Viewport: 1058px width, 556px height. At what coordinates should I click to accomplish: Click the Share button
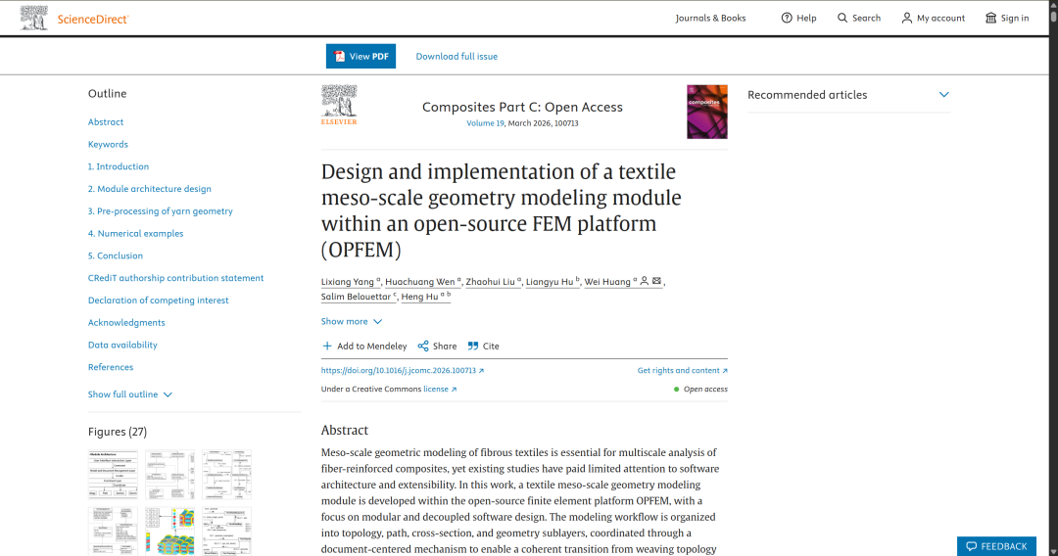(437, 346)
